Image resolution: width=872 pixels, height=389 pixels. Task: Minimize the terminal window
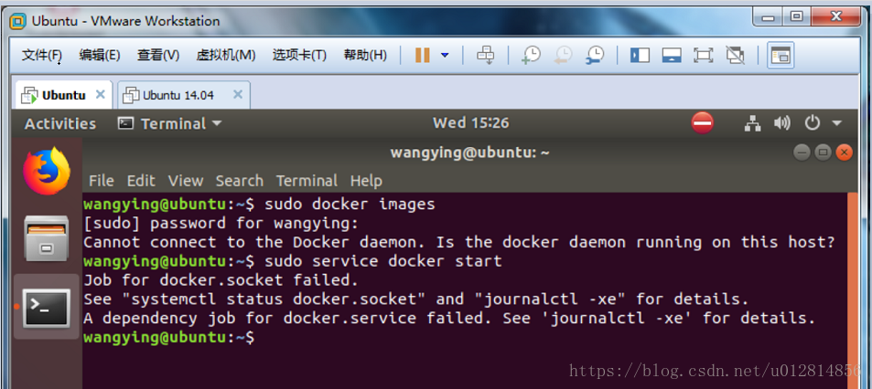pos(802,152)
